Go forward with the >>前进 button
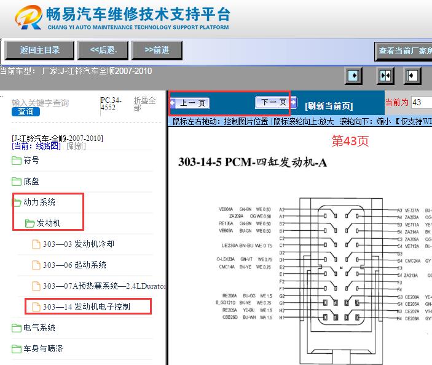 point(157,50)
